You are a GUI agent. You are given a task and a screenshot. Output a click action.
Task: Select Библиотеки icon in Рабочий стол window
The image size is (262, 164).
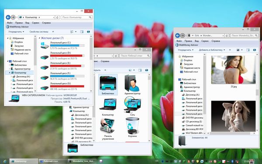pos(108,85)
